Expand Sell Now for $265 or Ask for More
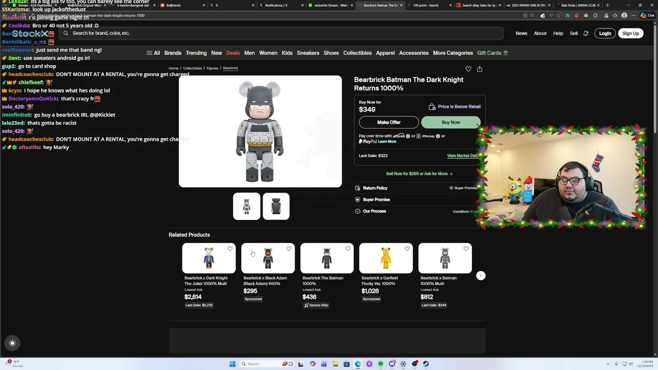658x370 pixels. point(419,174)
